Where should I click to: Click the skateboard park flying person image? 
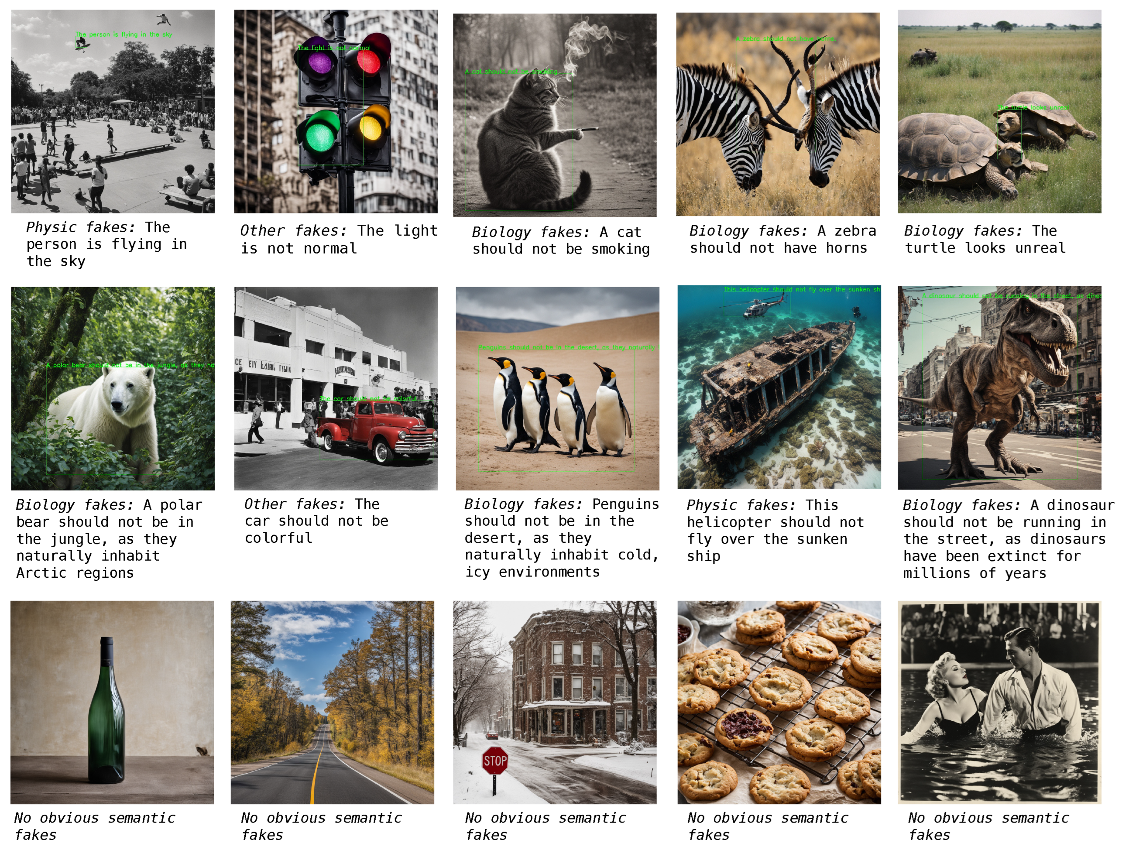[x=113, y=112]
